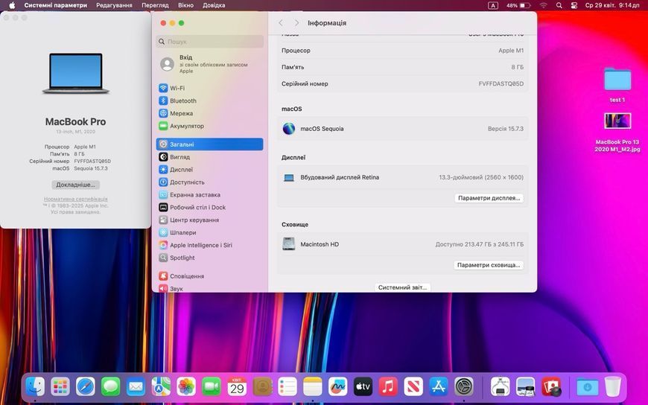Open Mail app in the Dock

pyautogui.click(x=136, y=387)
